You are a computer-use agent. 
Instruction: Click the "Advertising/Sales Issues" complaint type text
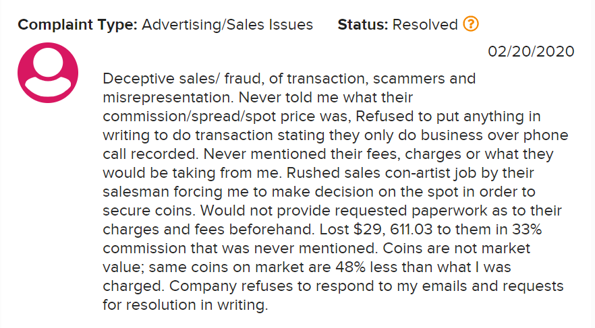(x=227, y=25)
